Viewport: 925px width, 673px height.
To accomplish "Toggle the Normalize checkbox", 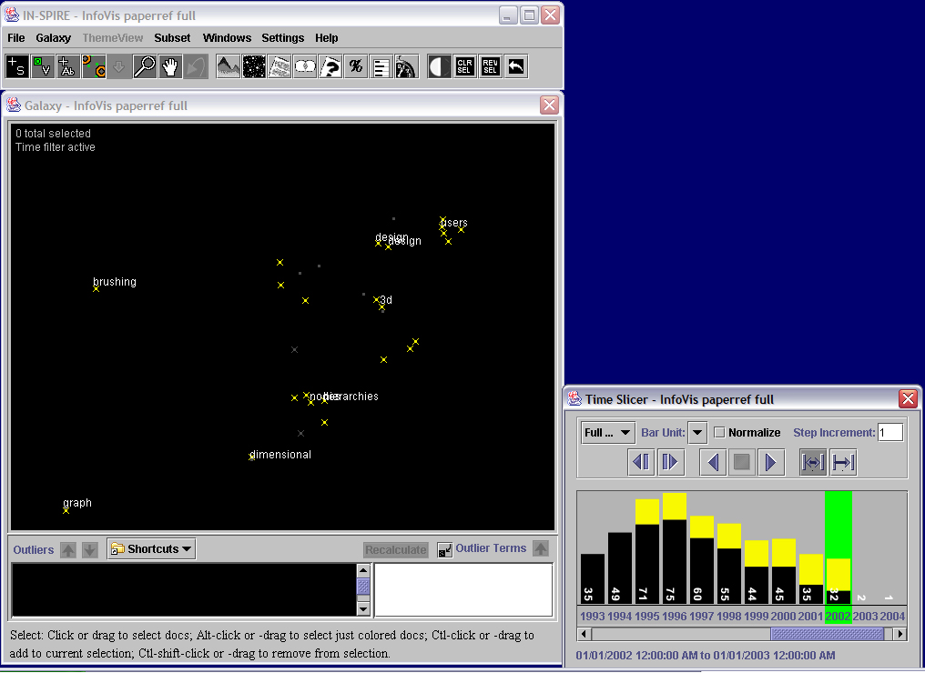I will tap(719, 433).
